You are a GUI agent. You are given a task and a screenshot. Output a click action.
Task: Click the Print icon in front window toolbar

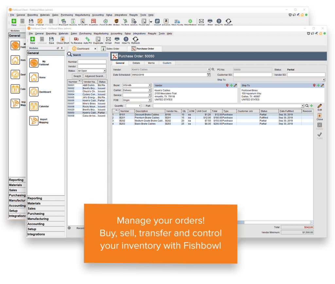click(x=117, y=40)
